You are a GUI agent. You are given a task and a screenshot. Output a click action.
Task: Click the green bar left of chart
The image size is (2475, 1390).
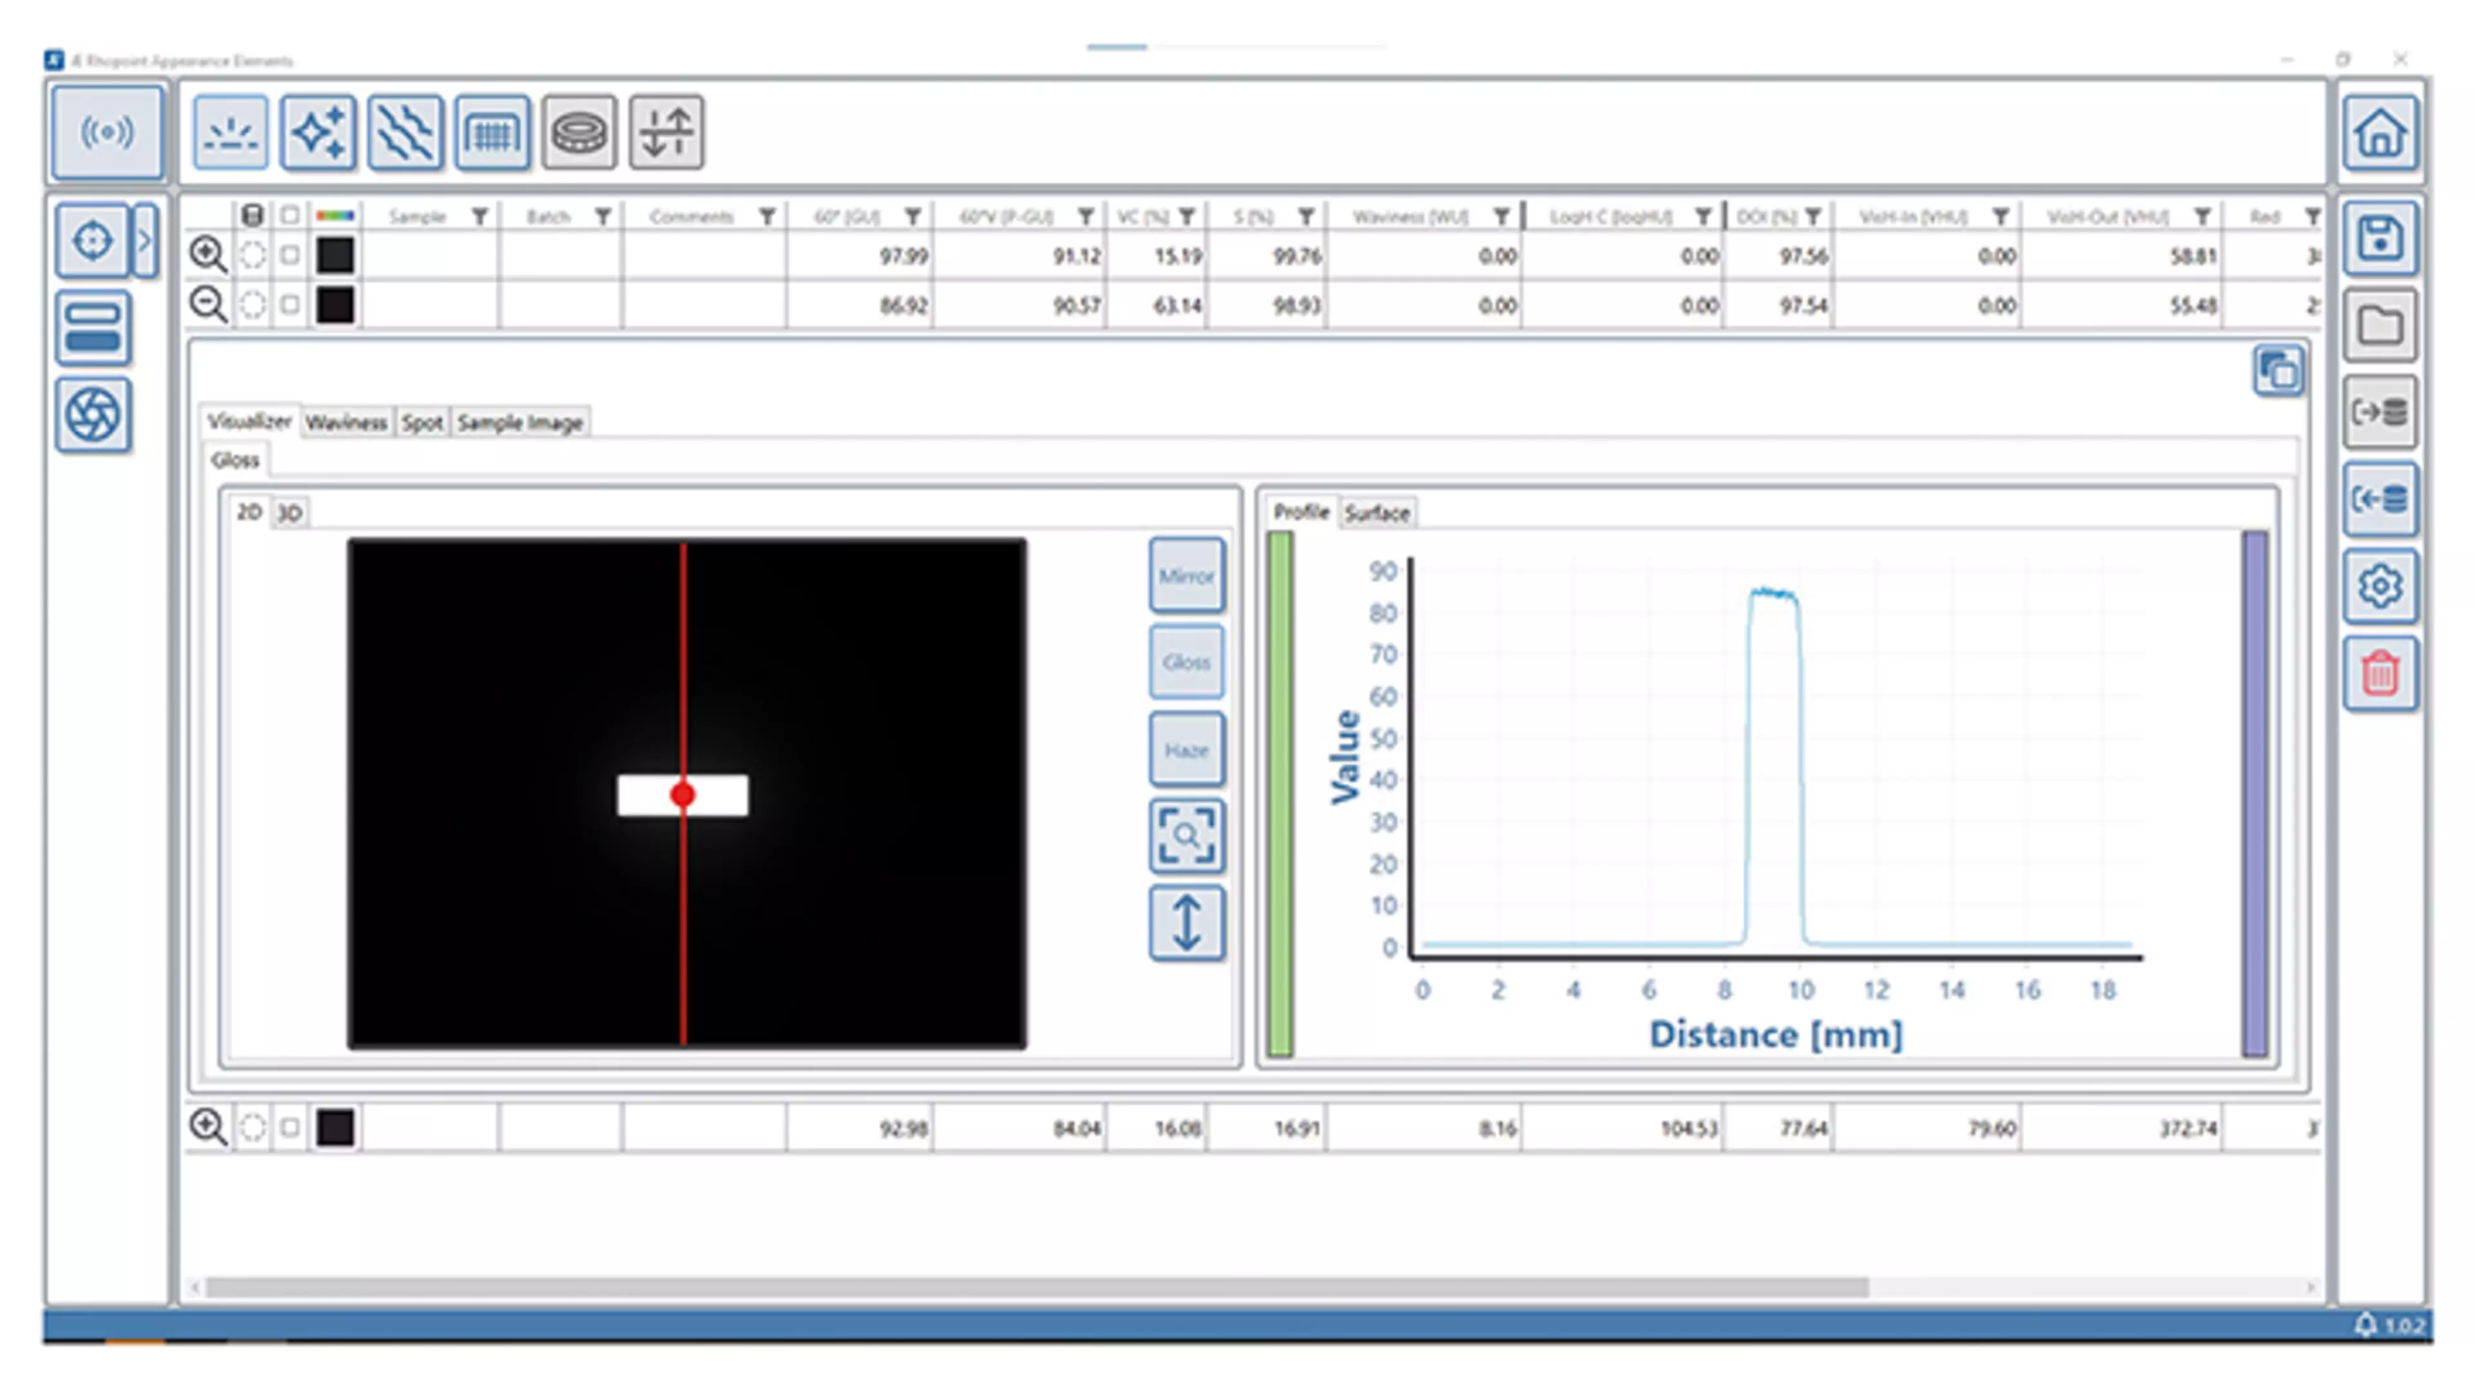click(1280, 793)
